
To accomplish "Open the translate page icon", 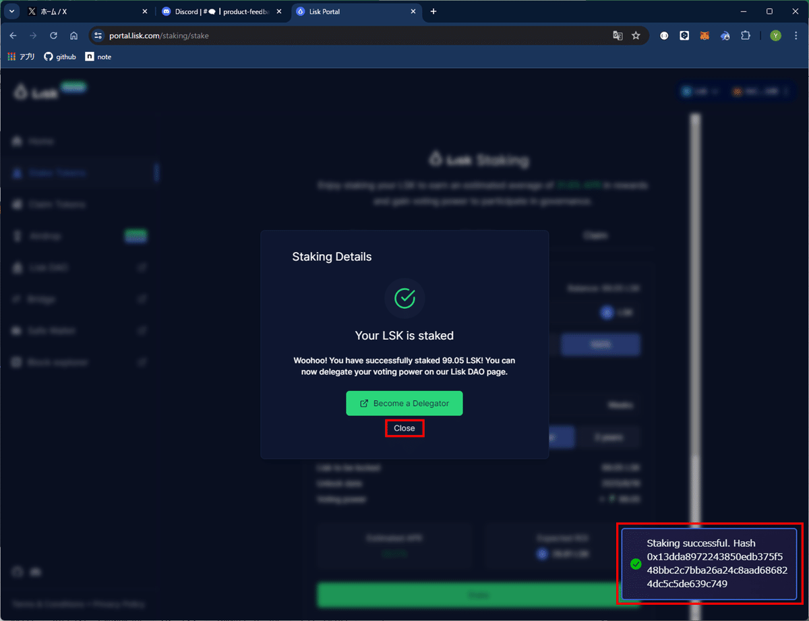I will 618,36.
